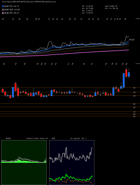Click the ADX '(14 day) 68, +36, -7' values

coord(78,138)
